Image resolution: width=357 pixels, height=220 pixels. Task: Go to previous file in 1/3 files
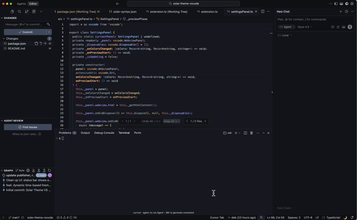[187, 121]
